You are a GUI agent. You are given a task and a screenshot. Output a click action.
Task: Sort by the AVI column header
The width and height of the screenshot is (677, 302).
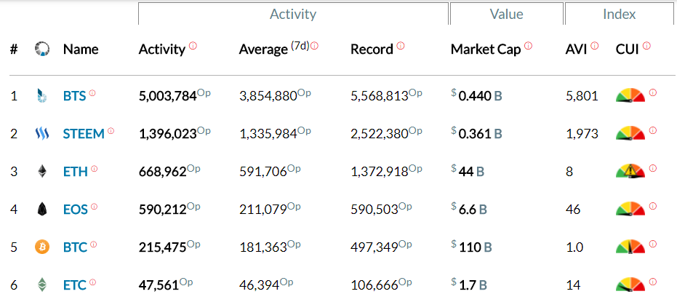click(577, 50)
